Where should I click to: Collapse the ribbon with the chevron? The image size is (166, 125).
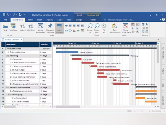click(x=160, y=19)
